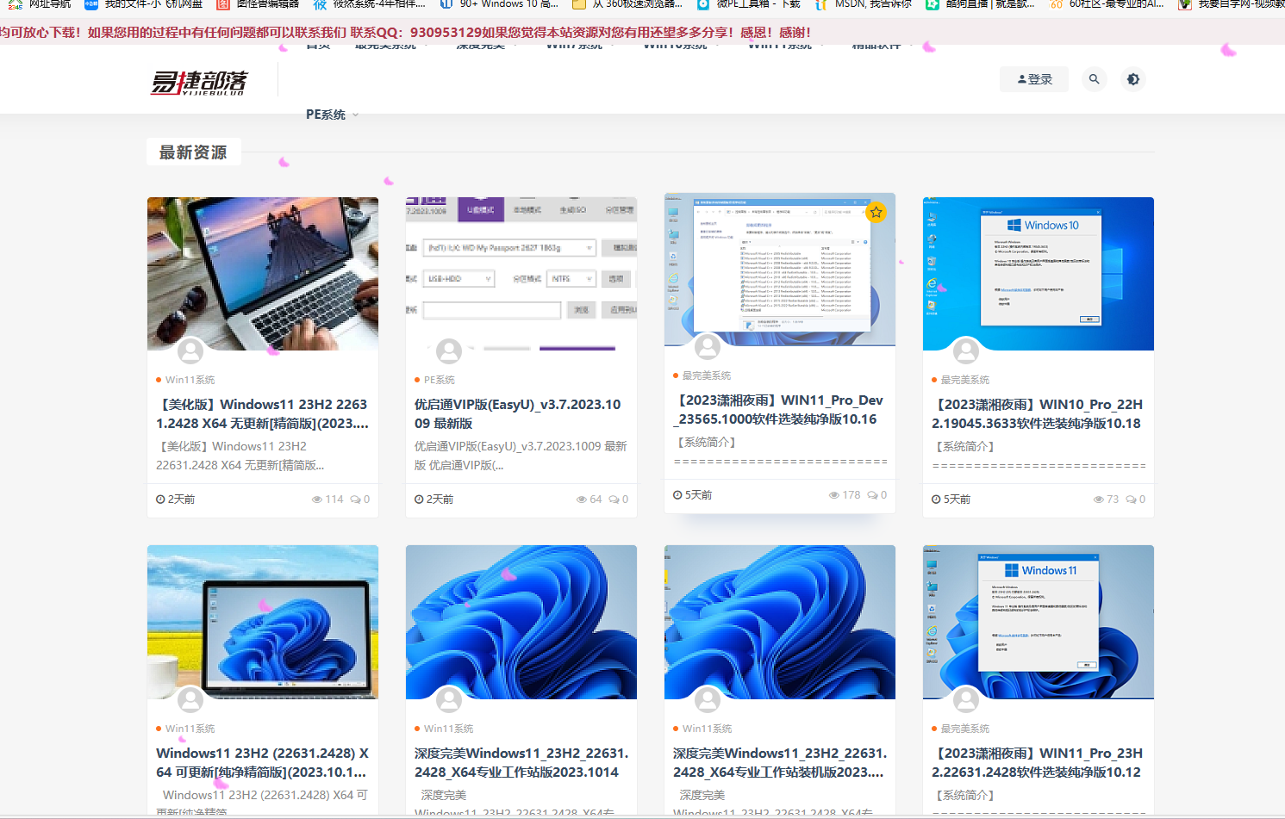Open the thumbnail of 专业工作站装机版 card
1285x819 pixels.
tap(780, 622)
